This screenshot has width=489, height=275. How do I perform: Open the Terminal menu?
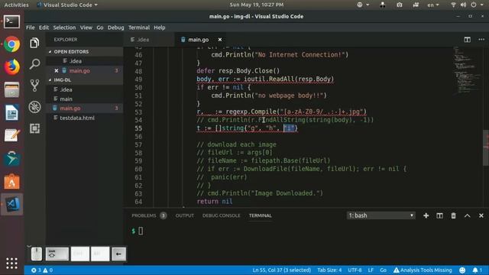(x=139, y=27)
